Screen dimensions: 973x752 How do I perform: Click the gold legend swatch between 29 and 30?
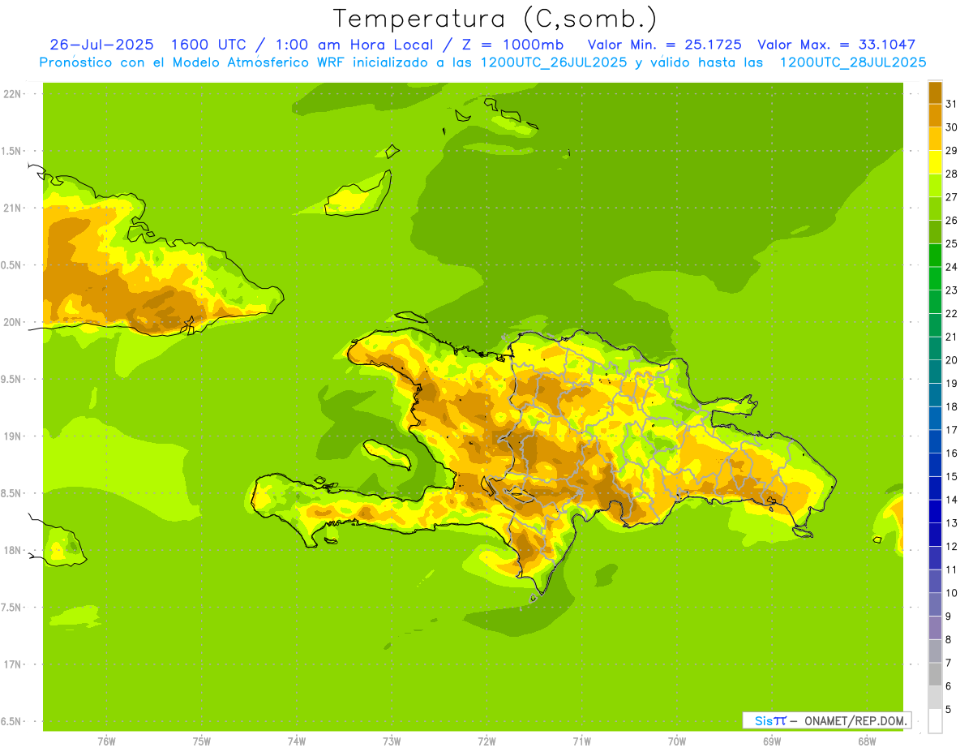[x=935, y=139]
